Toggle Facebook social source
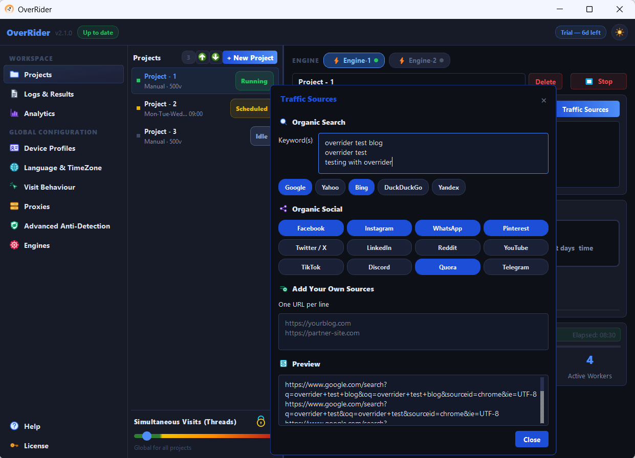The width and height of the screenshot is (635, 458). 311,228
